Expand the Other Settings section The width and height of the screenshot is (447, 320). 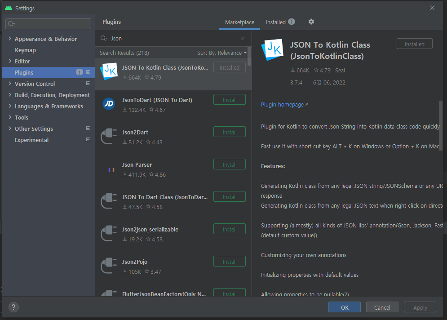10,129
